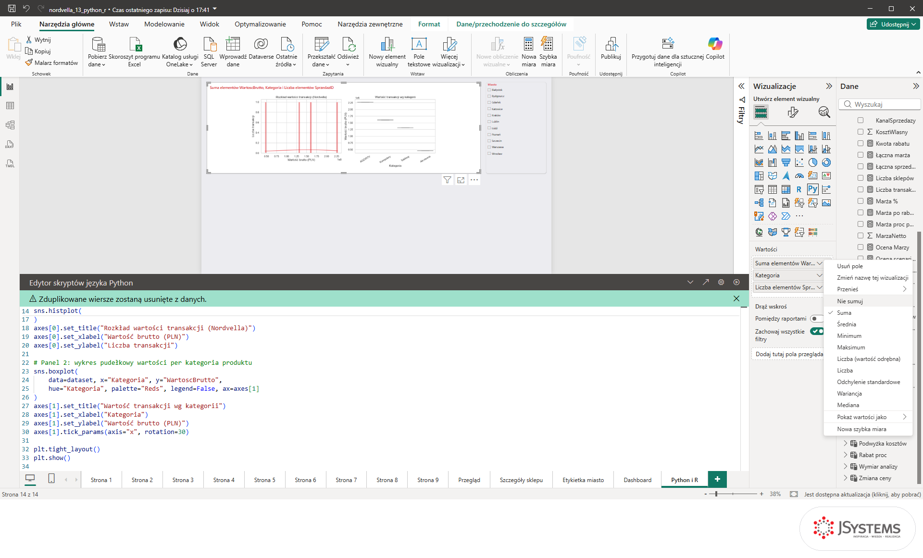Viewport: 923px width, 558px height.
Task: Collapse the Python script editor chevron
Action: tap(690, 282)
